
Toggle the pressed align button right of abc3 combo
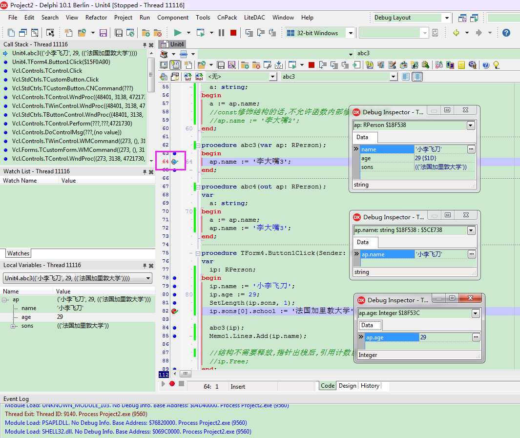[x=417, y=77]
